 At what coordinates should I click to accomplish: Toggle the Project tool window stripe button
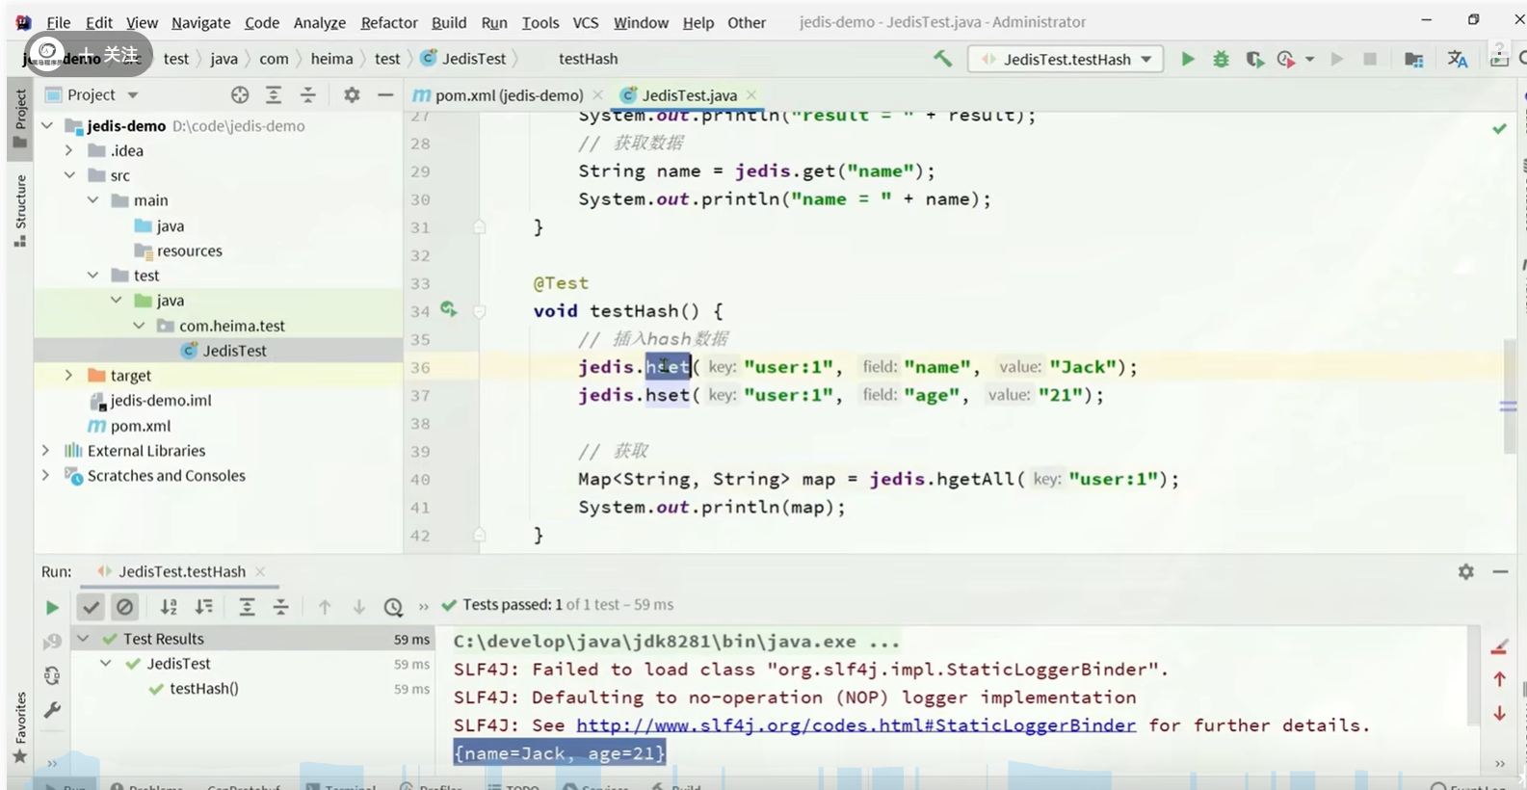pos(20,119)
